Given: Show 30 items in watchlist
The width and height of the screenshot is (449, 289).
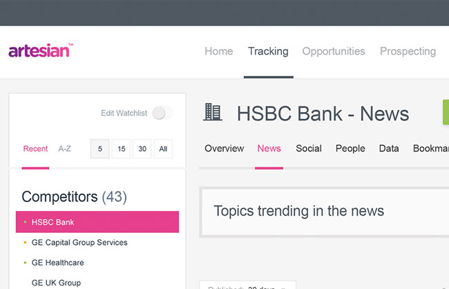Looking at the screenshot, I should pos(142,149).
